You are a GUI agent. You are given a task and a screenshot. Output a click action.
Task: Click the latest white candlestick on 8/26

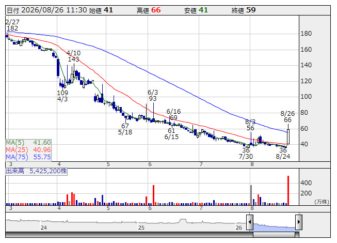click(288, 136)
